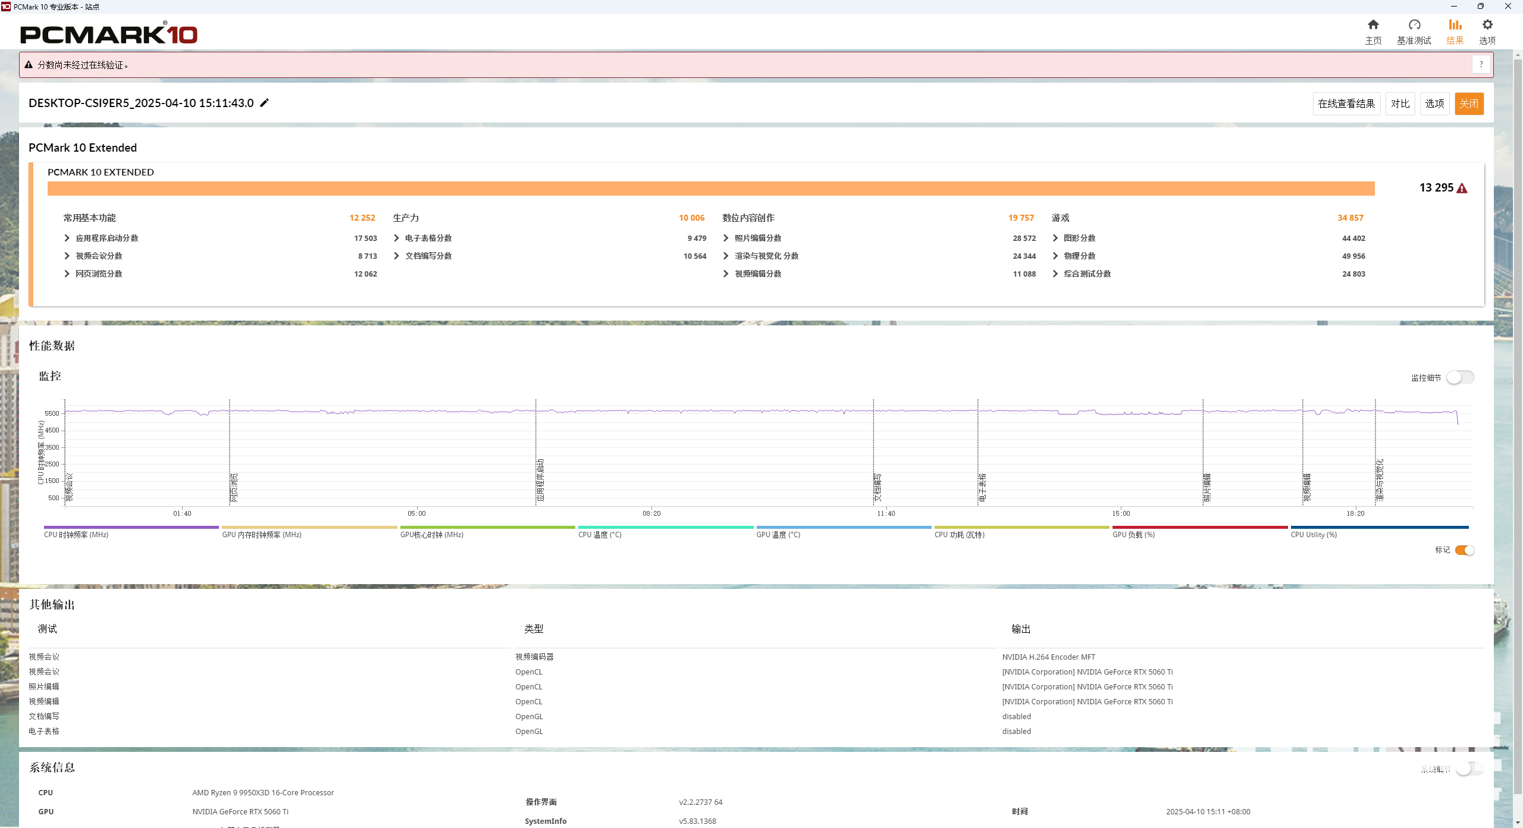Viewport: 1523px width, 828px height.
Task: Click the 测试 column header
Action: click(48, 629)
